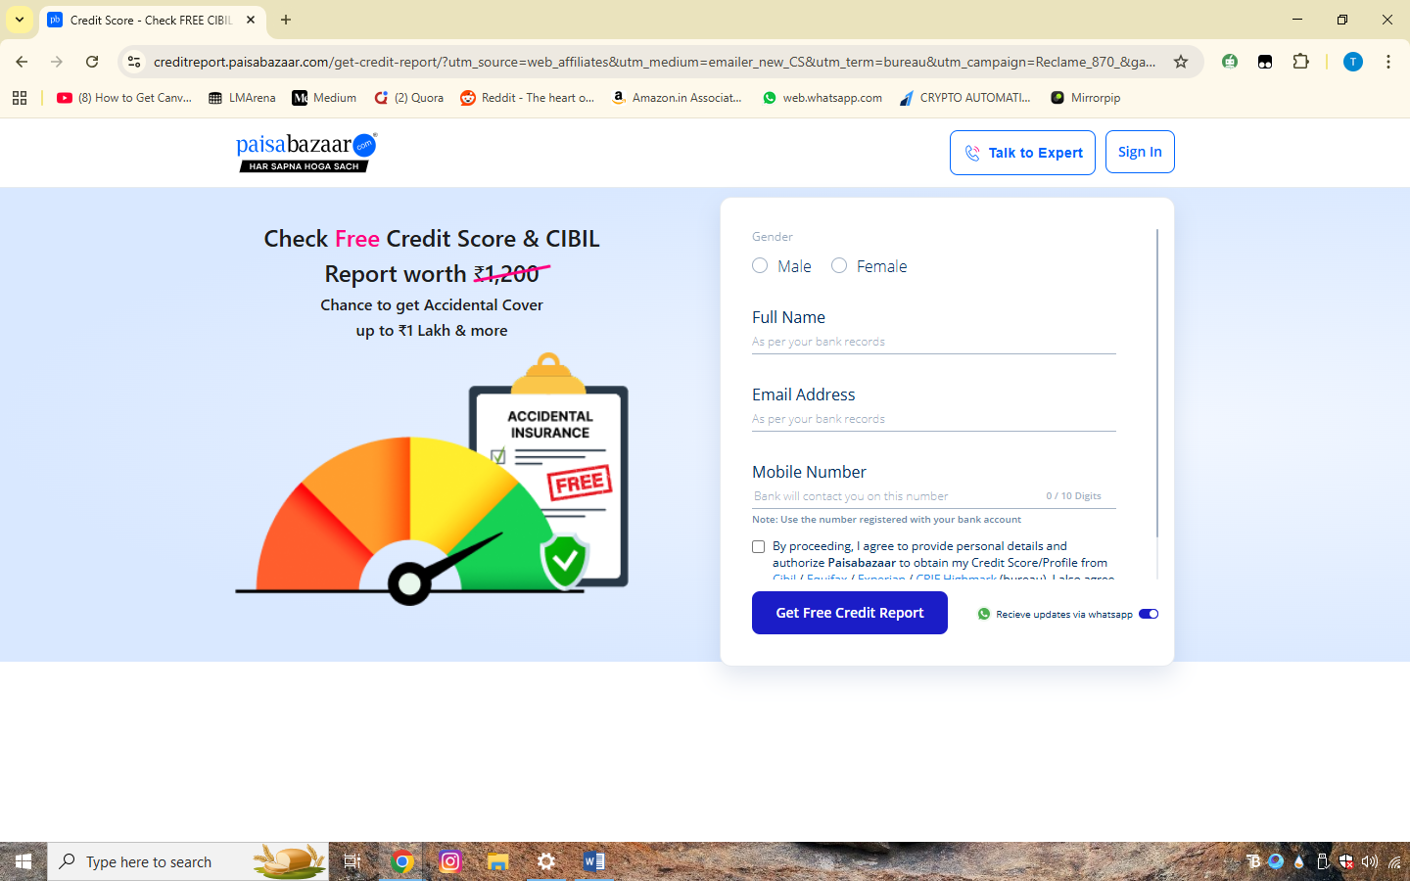Open Microsoft Word from the taskbar
1410x881 pixels.
click(x=593, y=861)
